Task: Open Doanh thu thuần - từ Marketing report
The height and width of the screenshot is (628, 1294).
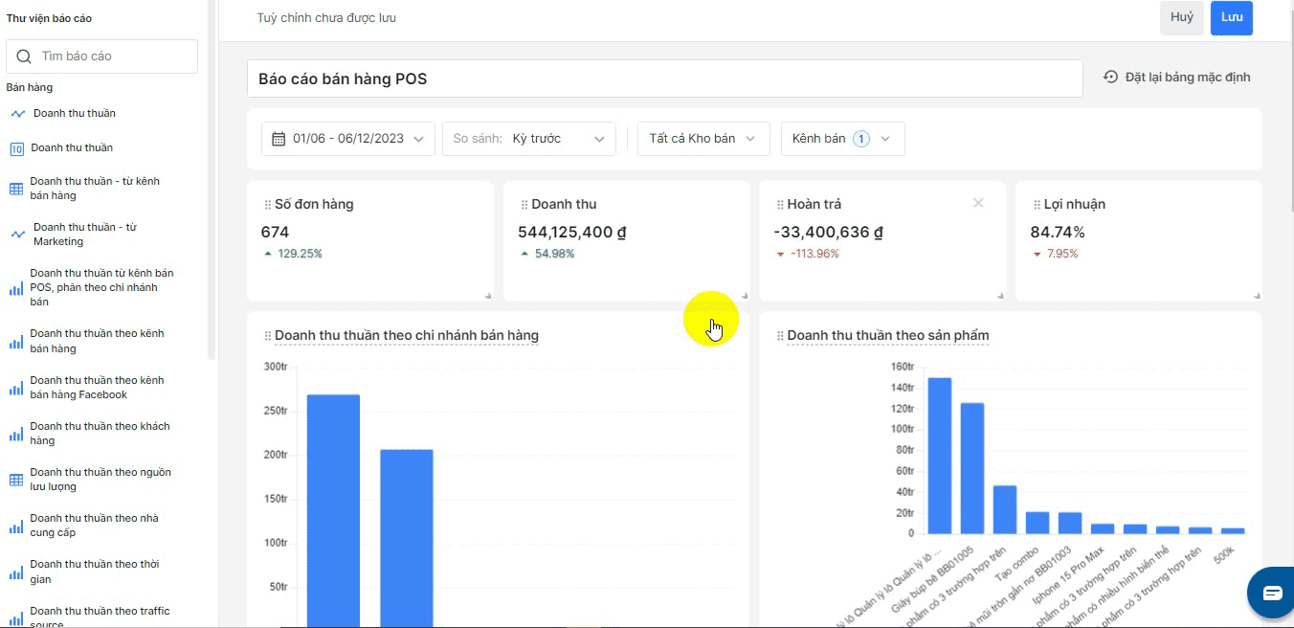Action: click(85, 235)
